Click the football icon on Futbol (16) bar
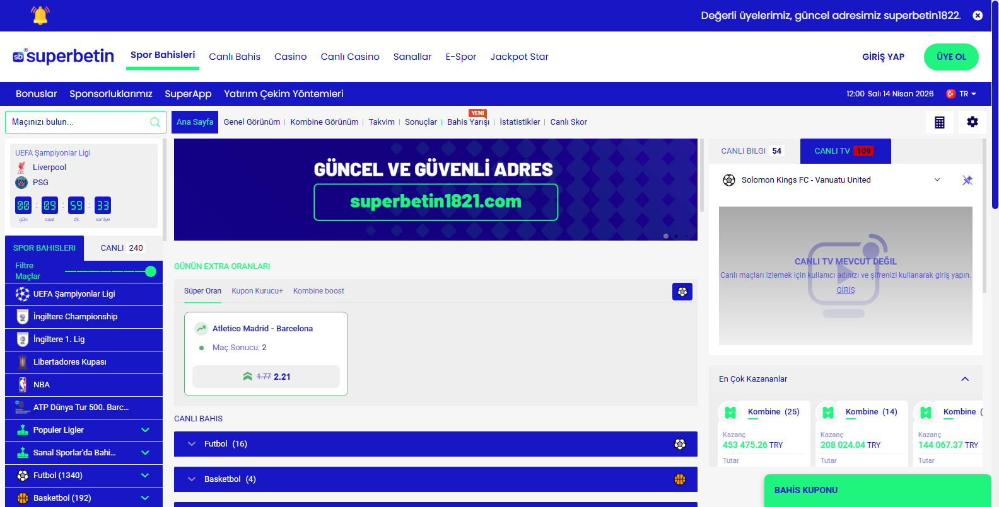Screen dimensions: 999x507 click(680, 444)
